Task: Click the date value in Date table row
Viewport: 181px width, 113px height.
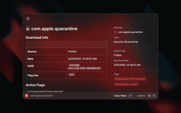Action: pyautogui.click(x=83, y=58)
